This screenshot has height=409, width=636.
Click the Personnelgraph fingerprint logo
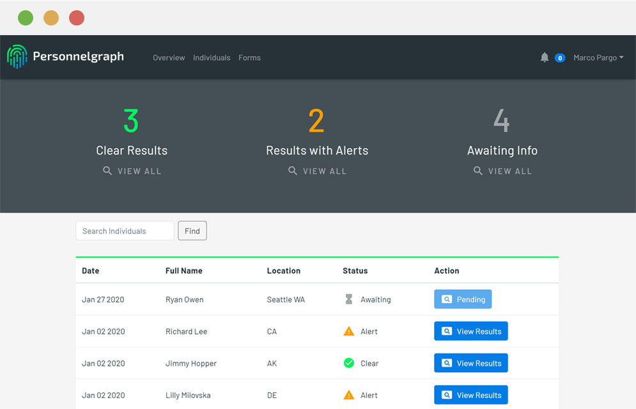click(x=17, y=57)
